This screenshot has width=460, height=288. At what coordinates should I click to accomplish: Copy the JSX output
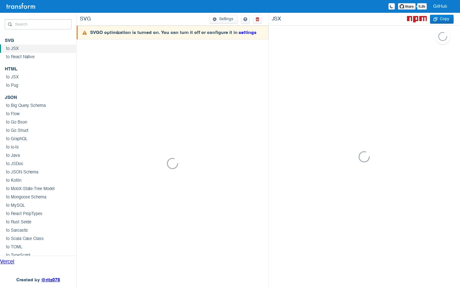[x=441, y=19]
